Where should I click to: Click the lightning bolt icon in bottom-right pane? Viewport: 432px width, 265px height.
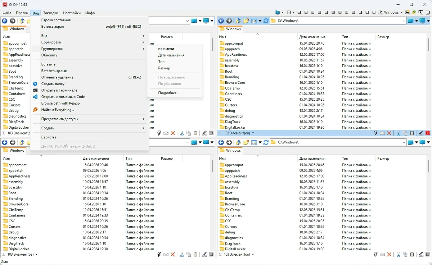pyautogui.click(x=375, y=255)
